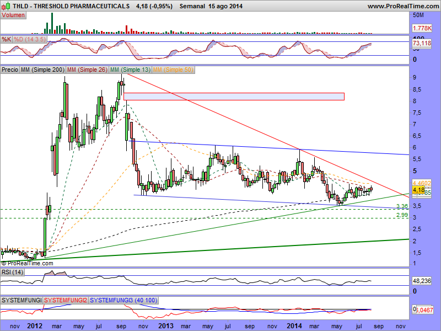Image resolution: width=441 pixels, height=331 pixels.
Task: Click the 2,99 support level label
Action: 402,215
